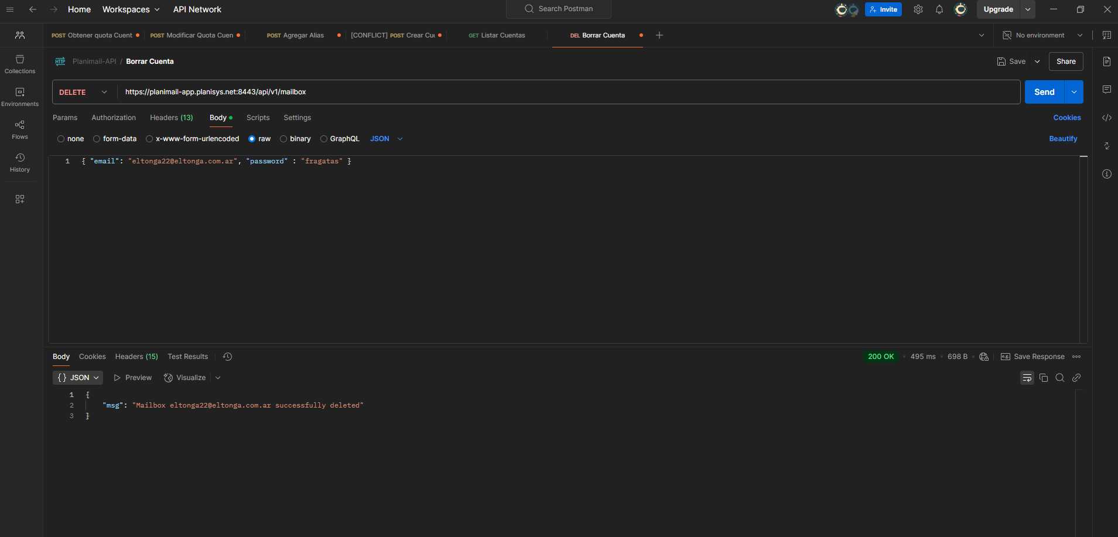
Task: Open the Workspaces dropdown
Action: tap(131, 9)
